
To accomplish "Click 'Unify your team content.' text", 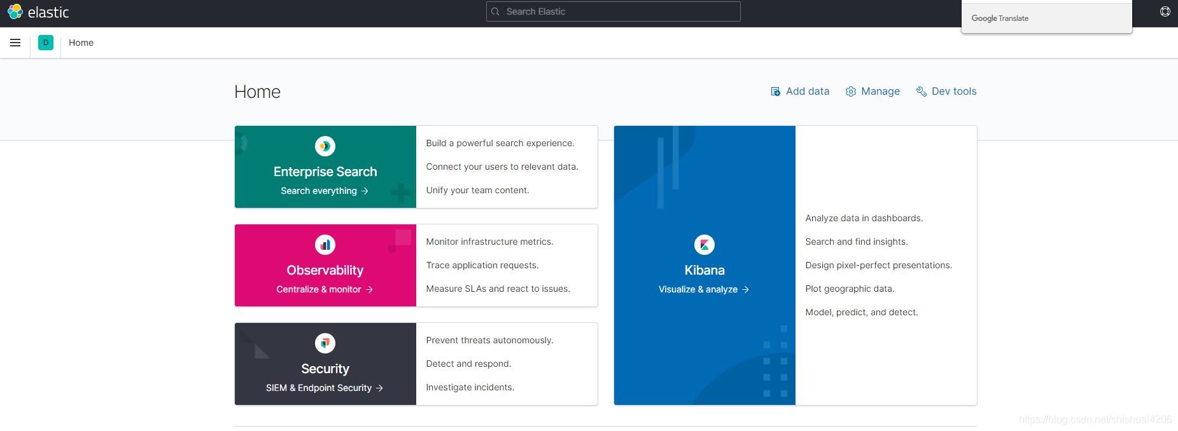I will [x=477, y=190].
